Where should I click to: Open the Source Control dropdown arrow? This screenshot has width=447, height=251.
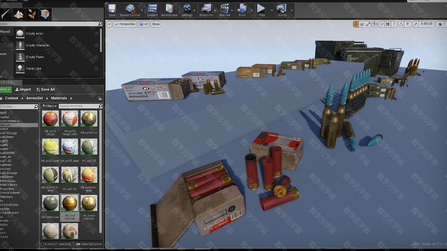[142, 10]
